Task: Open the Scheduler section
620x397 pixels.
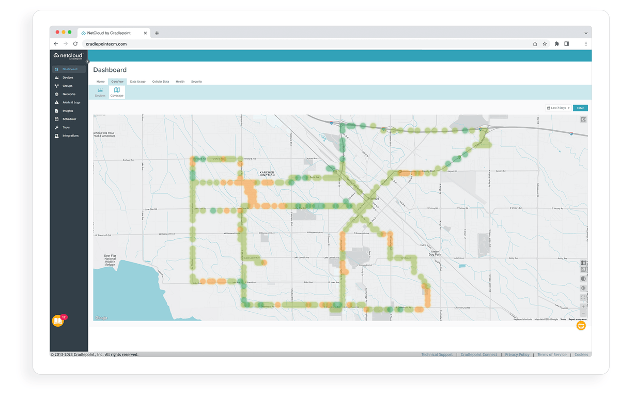Action: 69,119
